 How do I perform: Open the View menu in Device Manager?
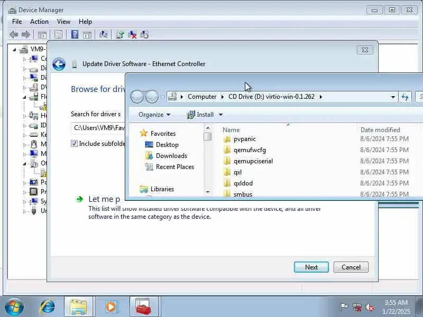[x=63, y=22]
